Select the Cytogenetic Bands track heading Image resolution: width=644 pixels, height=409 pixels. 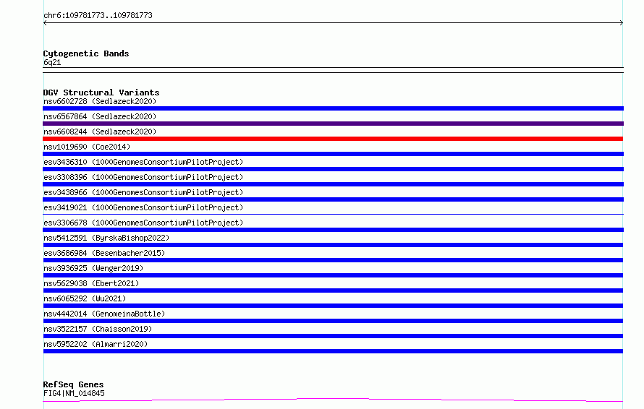86,53
